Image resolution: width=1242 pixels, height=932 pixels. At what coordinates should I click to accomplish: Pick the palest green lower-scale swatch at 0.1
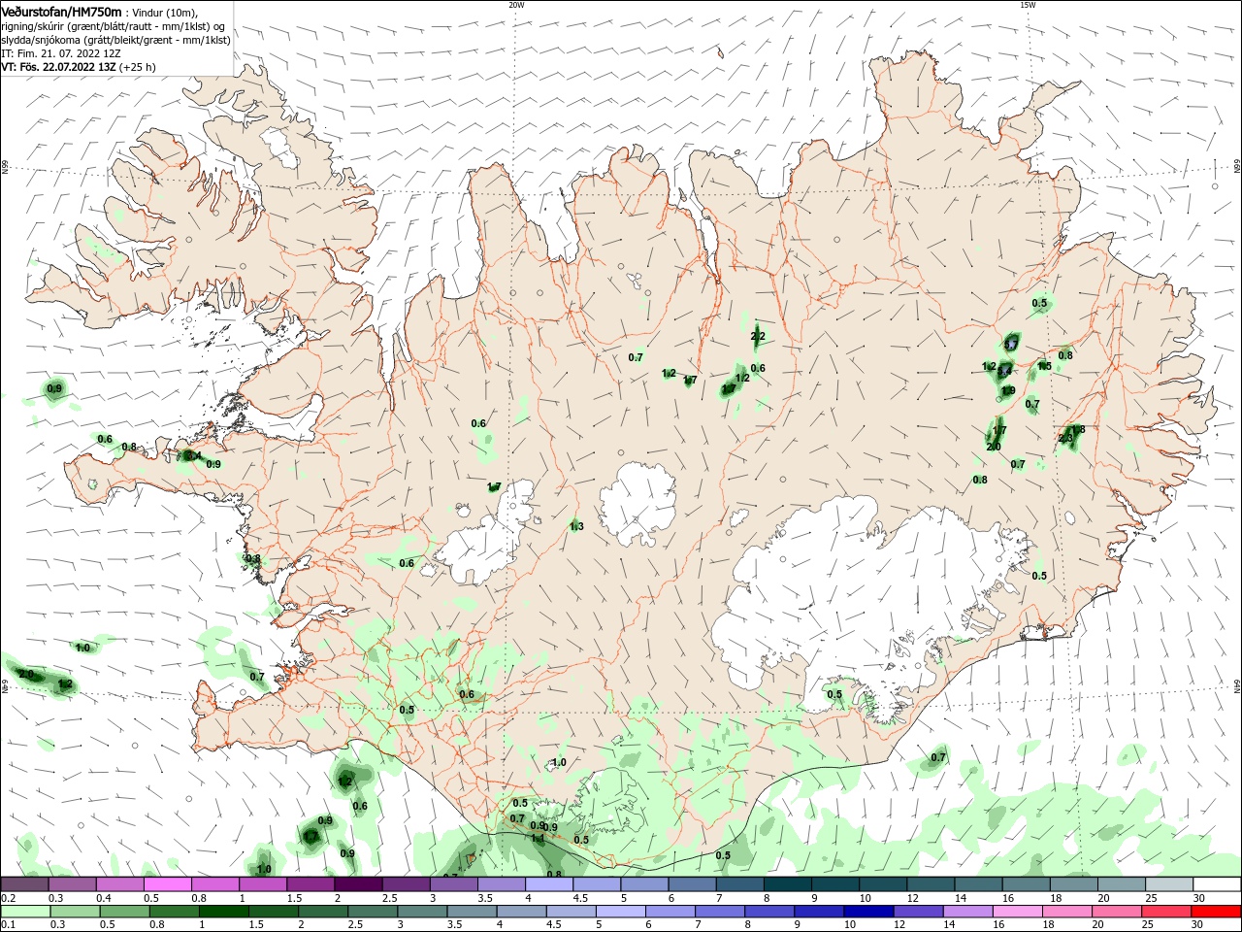[24, 912]
